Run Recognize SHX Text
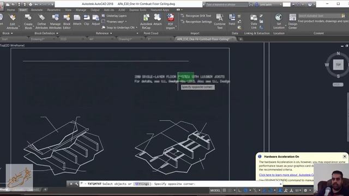The image size is (349, 196). point(196,16)
